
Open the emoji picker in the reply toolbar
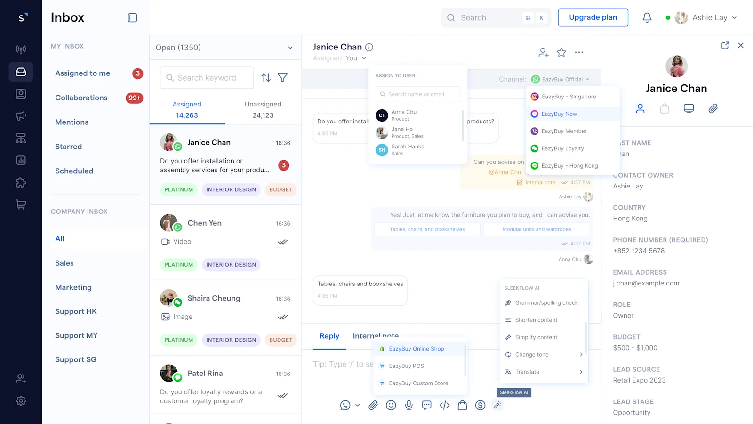(x=391, y=405)
